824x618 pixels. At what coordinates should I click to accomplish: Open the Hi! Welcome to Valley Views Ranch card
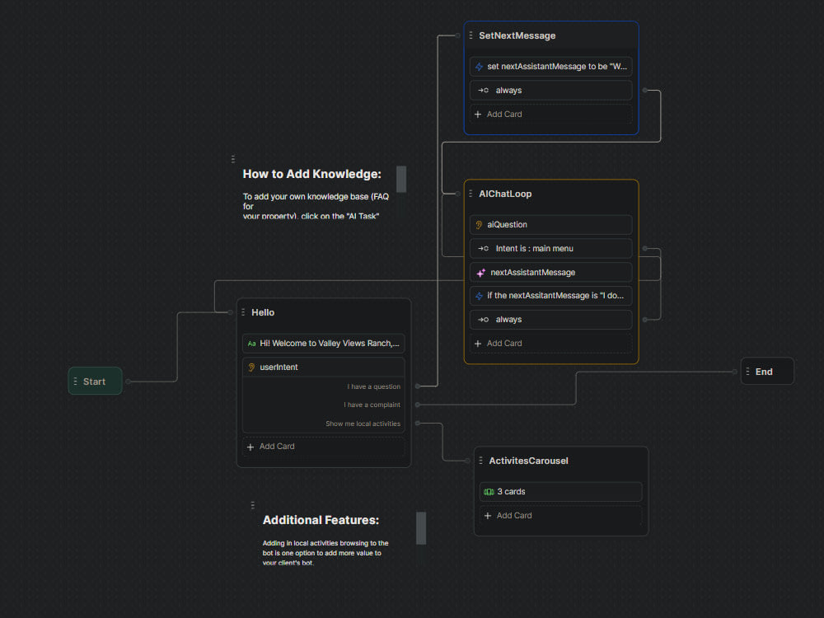click(323, 343)
